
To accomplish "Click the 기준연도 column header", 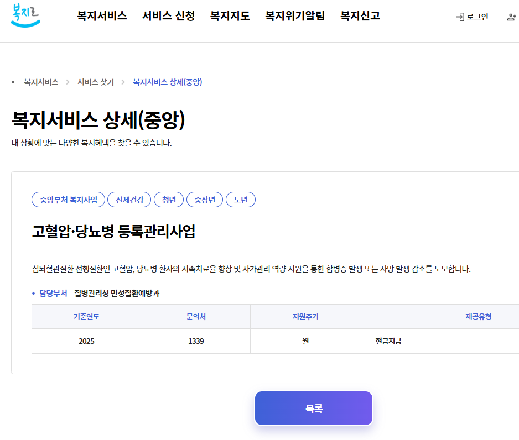I will click(86, 317).
